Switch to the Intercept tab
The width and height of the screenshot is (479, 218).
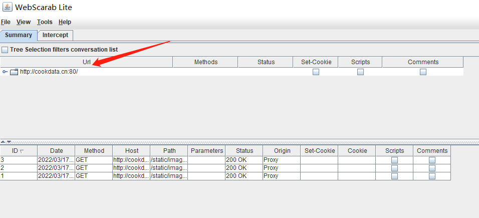[55, 35]
